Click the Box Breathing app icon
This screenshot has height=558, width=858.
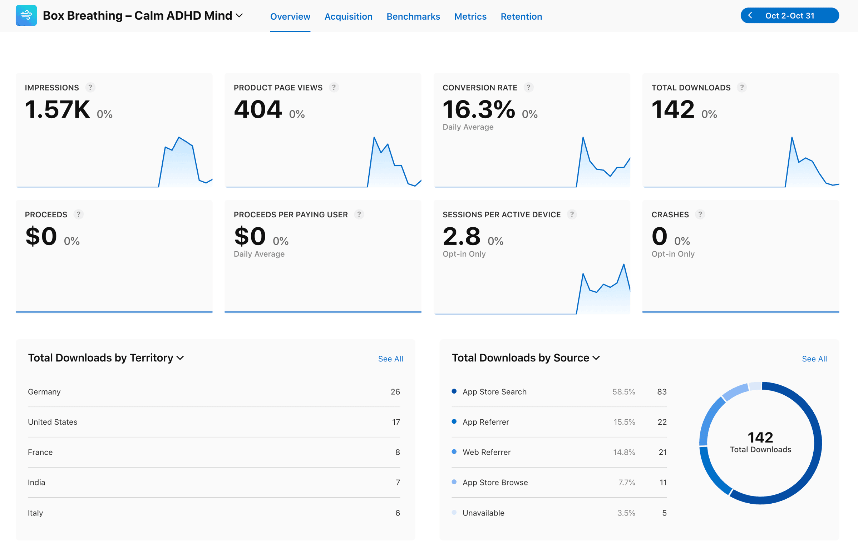26,15
